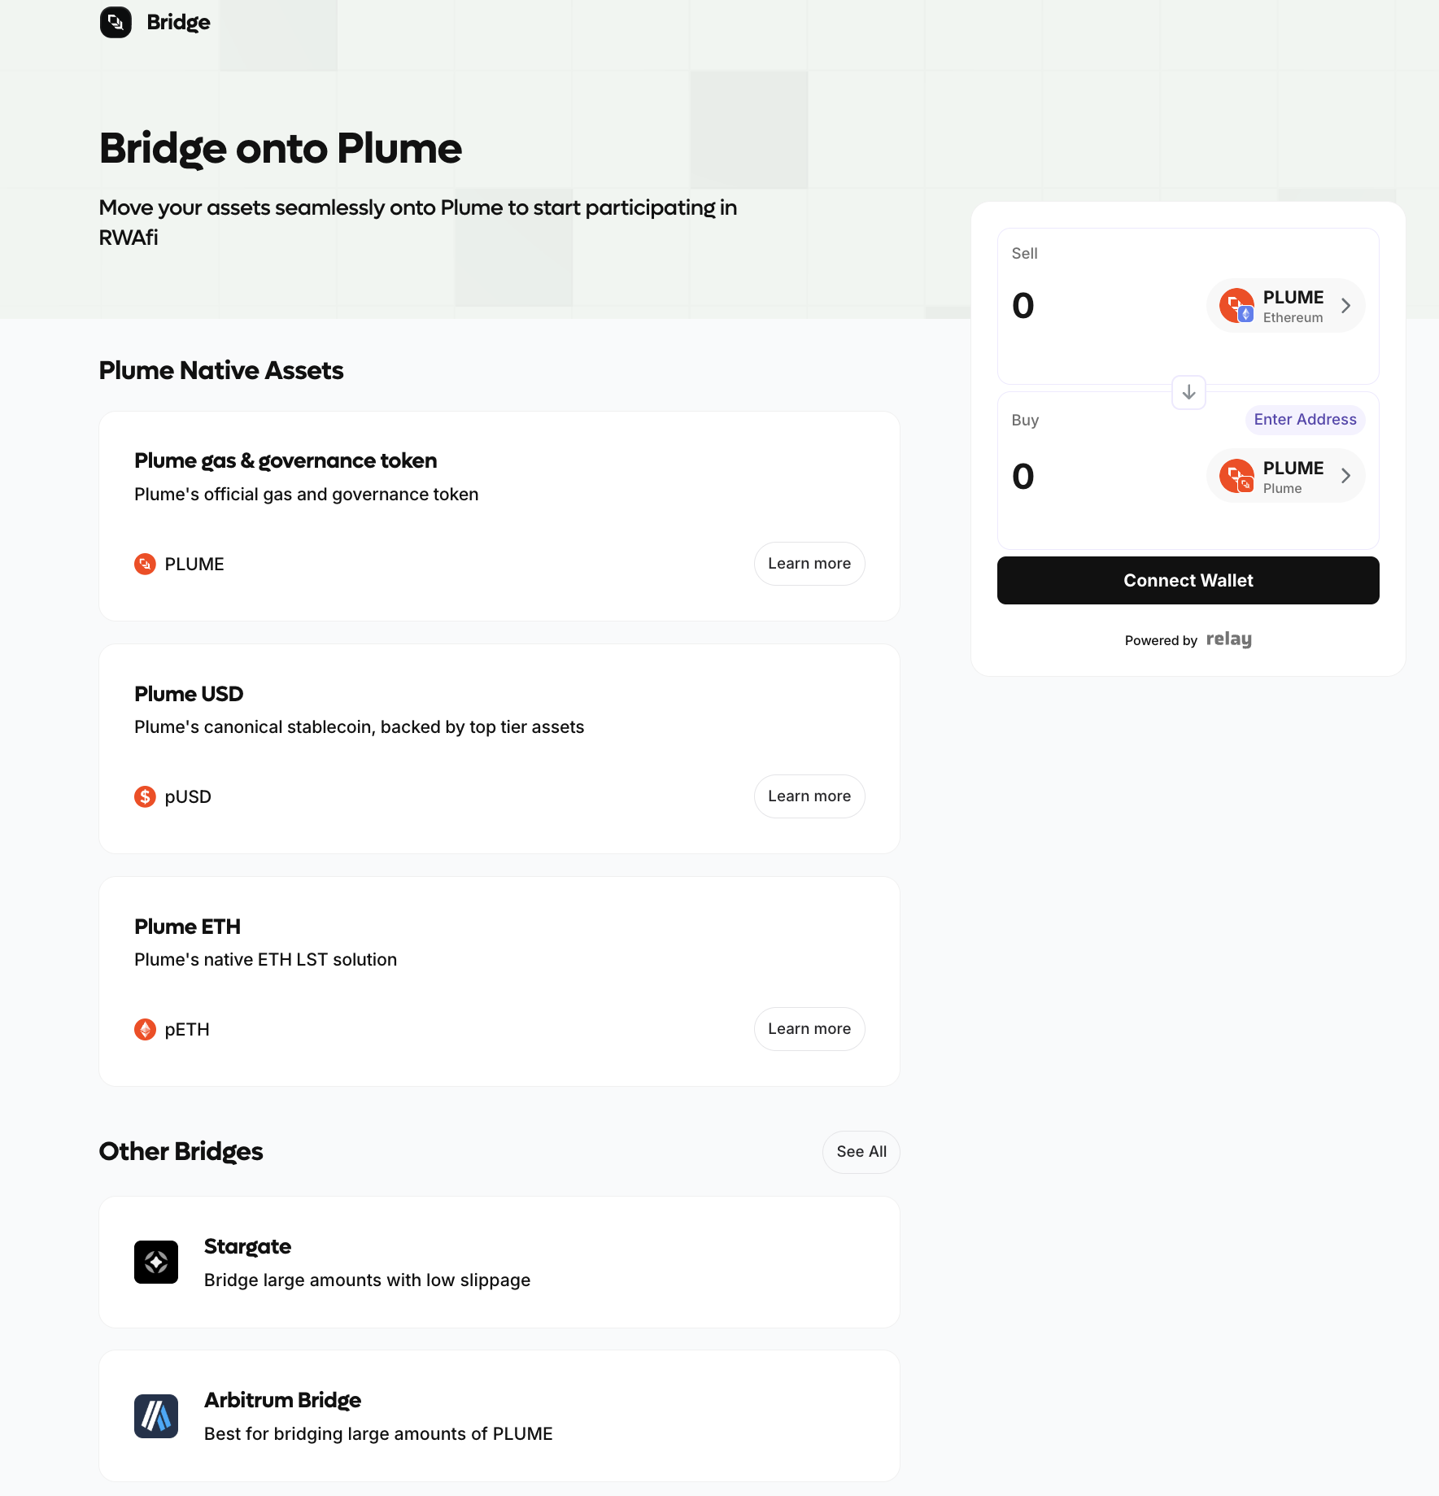
Task: Click the Buy amount input field
Action: (x=1098, y=476)
